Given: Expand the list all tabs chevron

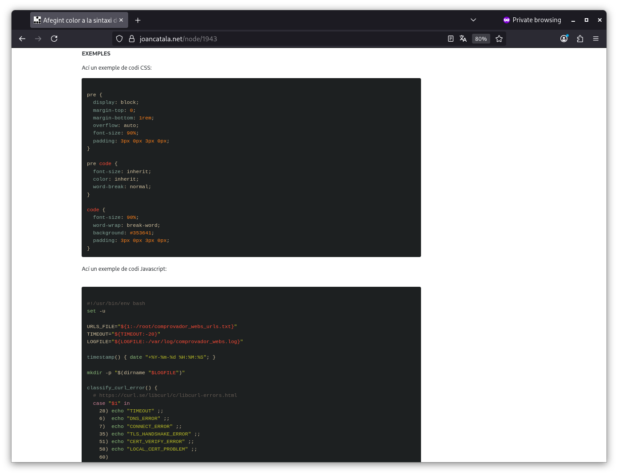Looking at the screenshot, I should pyautogui.click(x=473, y=20).
